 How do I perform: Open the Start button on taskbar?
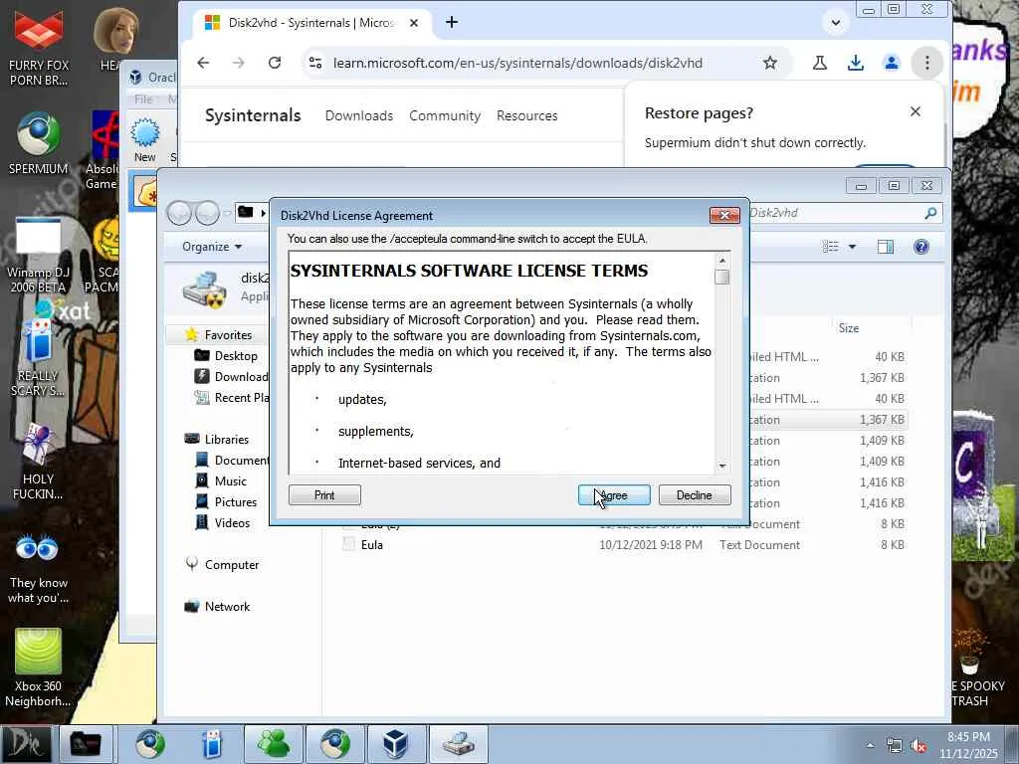coord(26,744)
